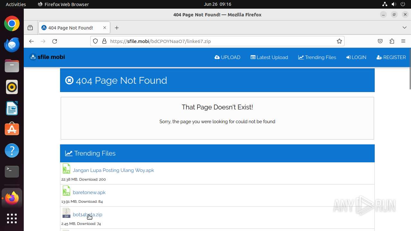411x231 pixels.
Task: Open the UPLOAD nav item
Action: 227,57
